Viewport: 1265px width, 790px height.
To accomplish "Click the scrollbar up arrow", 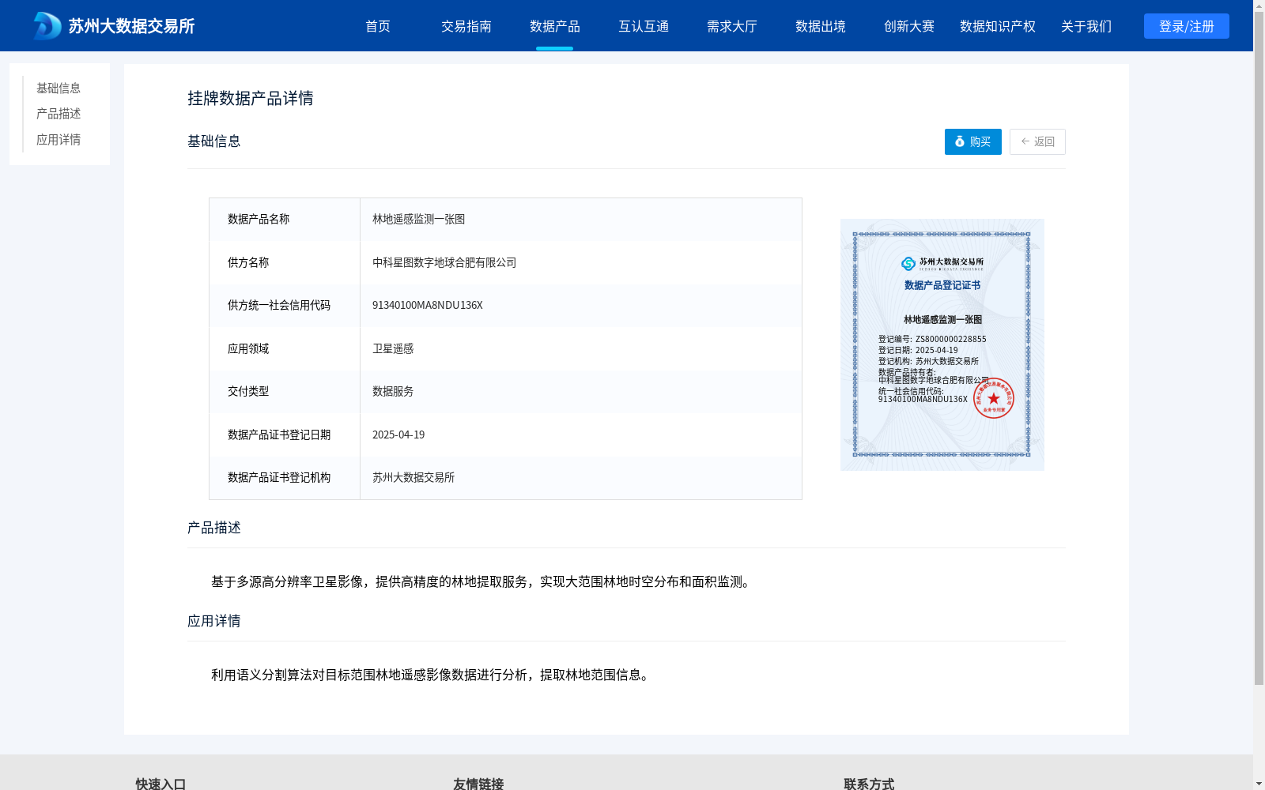I will coord(1259,6).
